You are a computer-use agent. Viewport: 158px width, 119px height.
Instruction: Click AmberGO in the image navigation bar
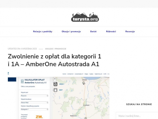[x=70, y=74]
